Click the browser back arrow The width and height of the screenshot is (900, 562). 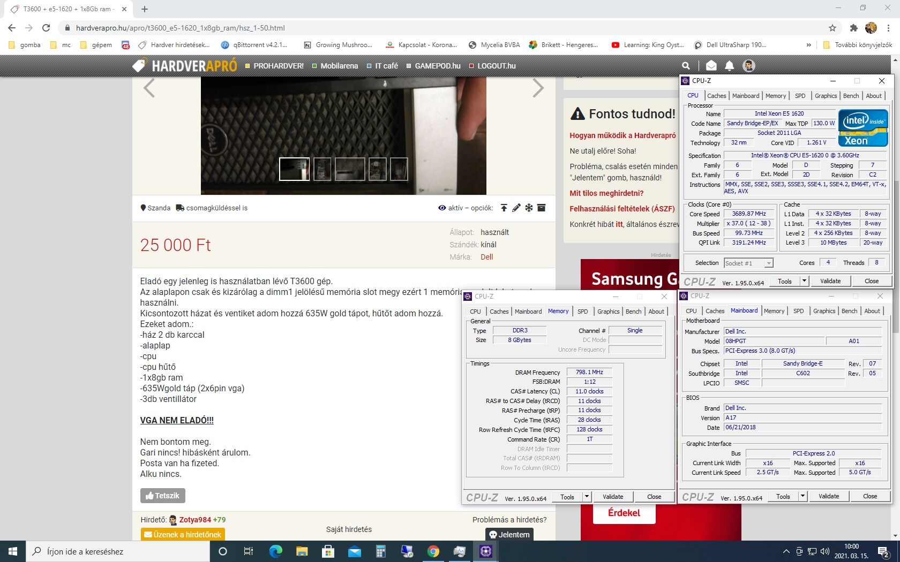click(12, 28)
